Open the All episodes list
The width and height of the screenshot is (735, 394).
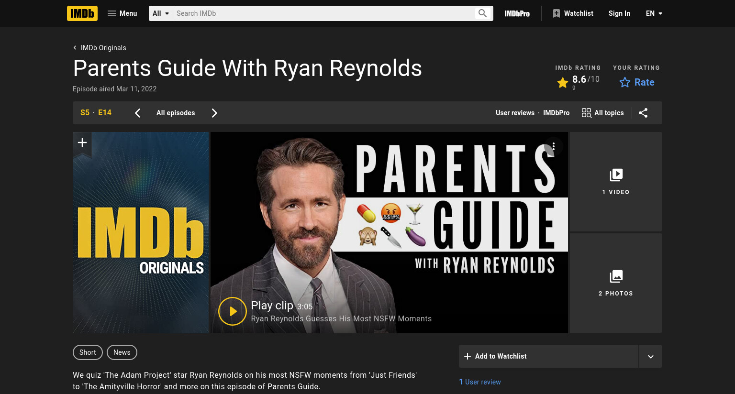pyautogui.click(x=176, y=113)
